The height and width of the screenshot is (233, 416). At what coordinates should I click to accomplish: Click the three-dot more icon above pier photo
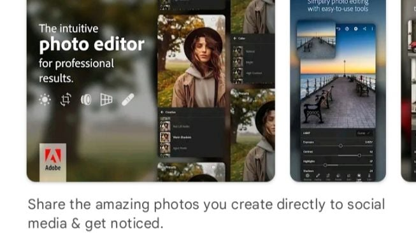tap(373, 29)
